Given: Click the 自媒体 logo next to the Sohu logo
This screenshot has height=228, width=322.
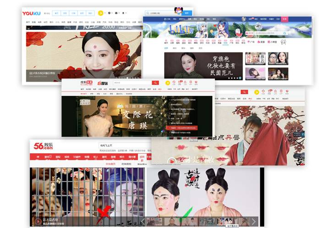Looking at the screenshot, I should 103,83.
